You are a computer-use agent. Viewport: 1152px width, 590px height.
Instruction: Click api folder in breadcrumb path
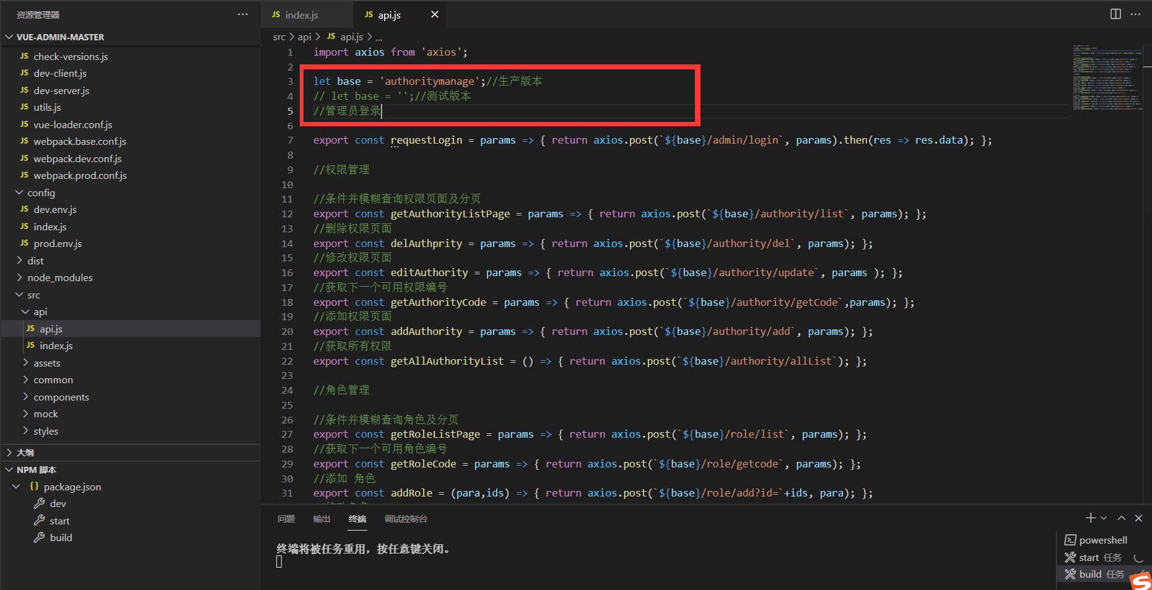(305, 37)
